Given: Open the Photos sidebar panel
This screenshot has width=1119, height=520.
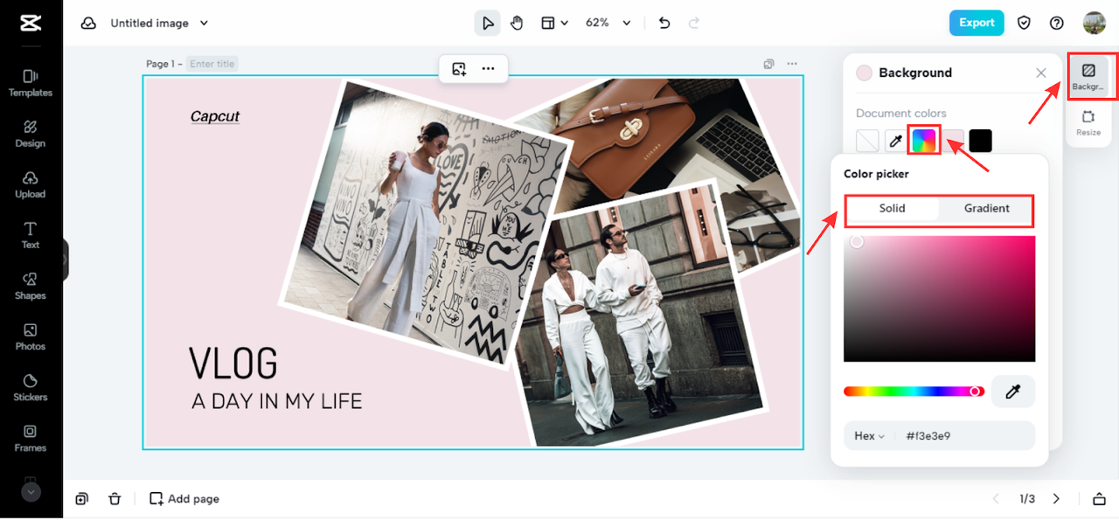Looking at the screenshot, I should 31,336.
